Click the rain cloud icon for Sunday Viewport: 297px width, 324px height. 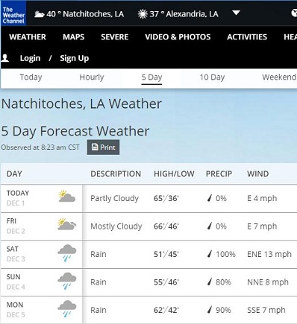pyautogui.click(x=67, y=281)
